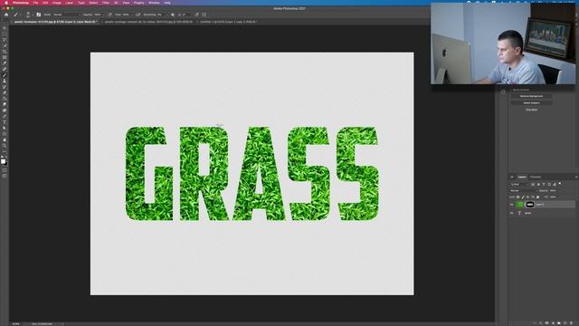Viewport: 579px width, 326px height.
Task: Open the brush tool preset dropdown
Action: coord(17,14)
